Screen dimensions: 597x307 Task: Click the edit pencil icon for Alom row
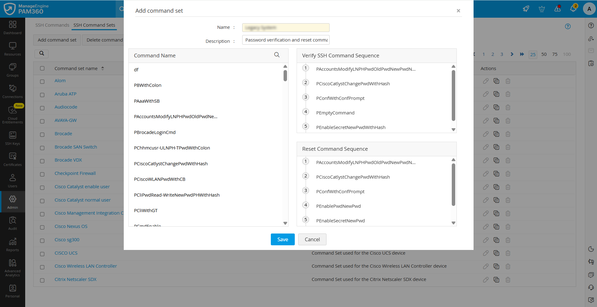(486, 81)
